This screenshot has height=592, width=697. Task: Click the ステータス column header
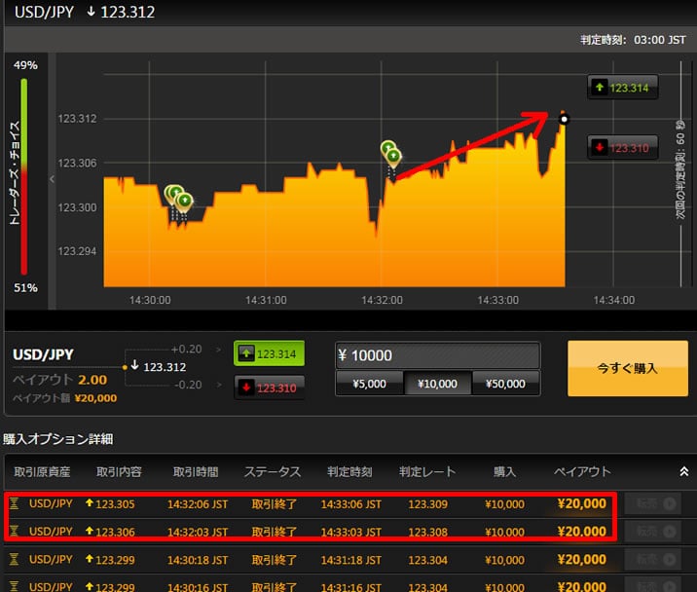point(273,471)
